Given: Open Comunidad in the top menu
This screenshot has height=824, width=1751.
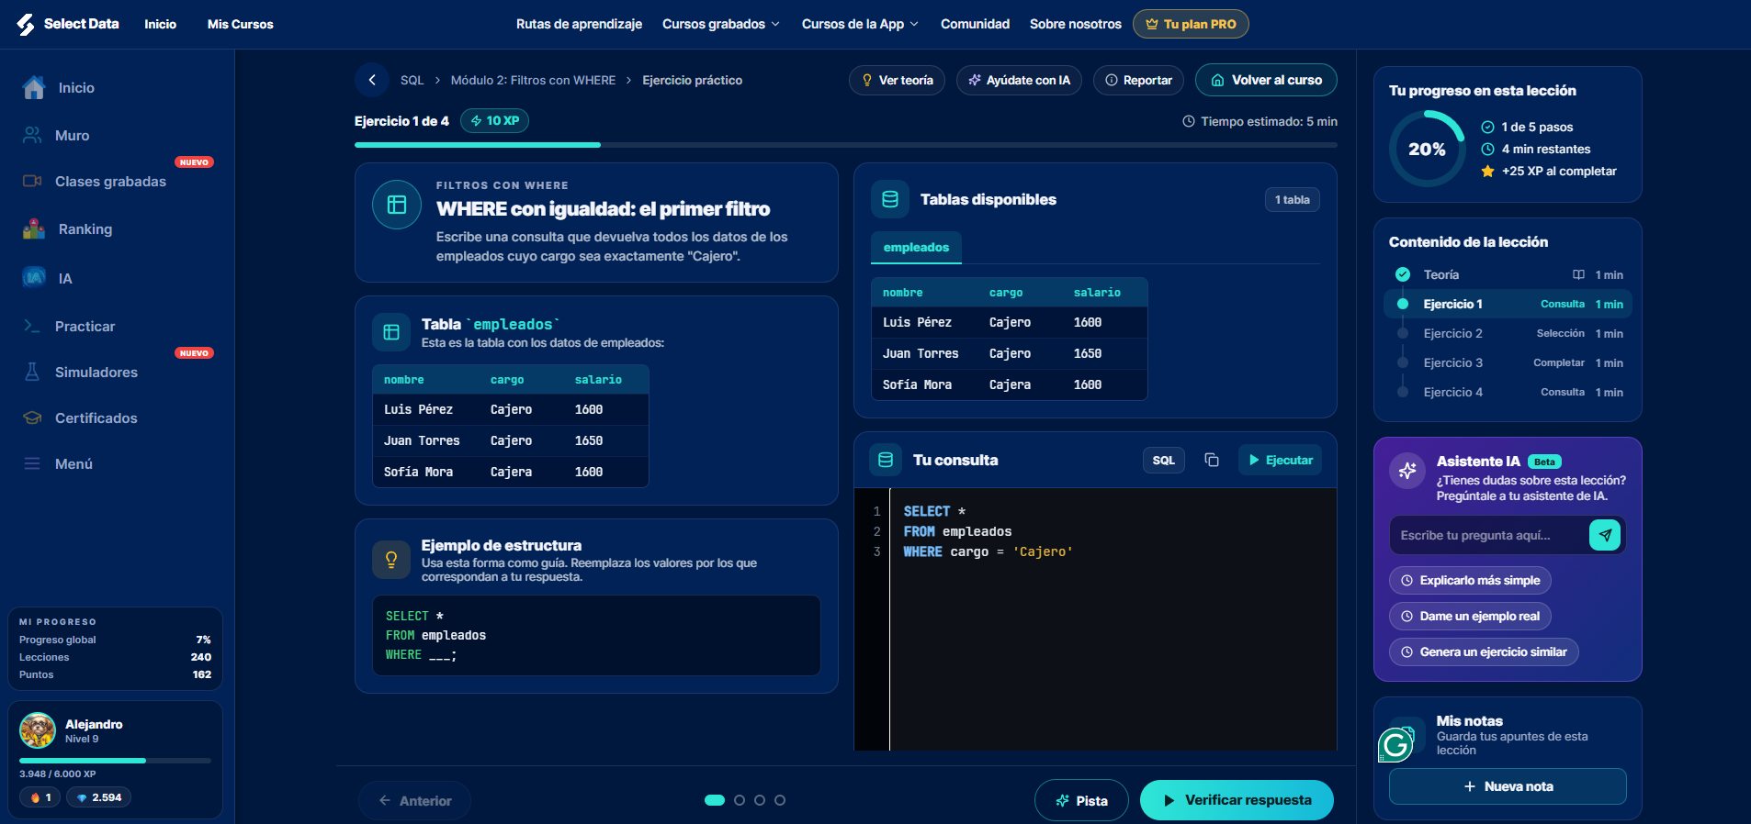Looking at the screenshot, I should pos(975,24).
